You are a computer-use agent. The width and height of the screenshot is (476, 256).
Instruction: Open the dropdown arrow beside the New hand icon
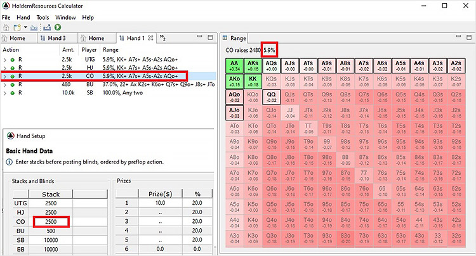(25, 27)
